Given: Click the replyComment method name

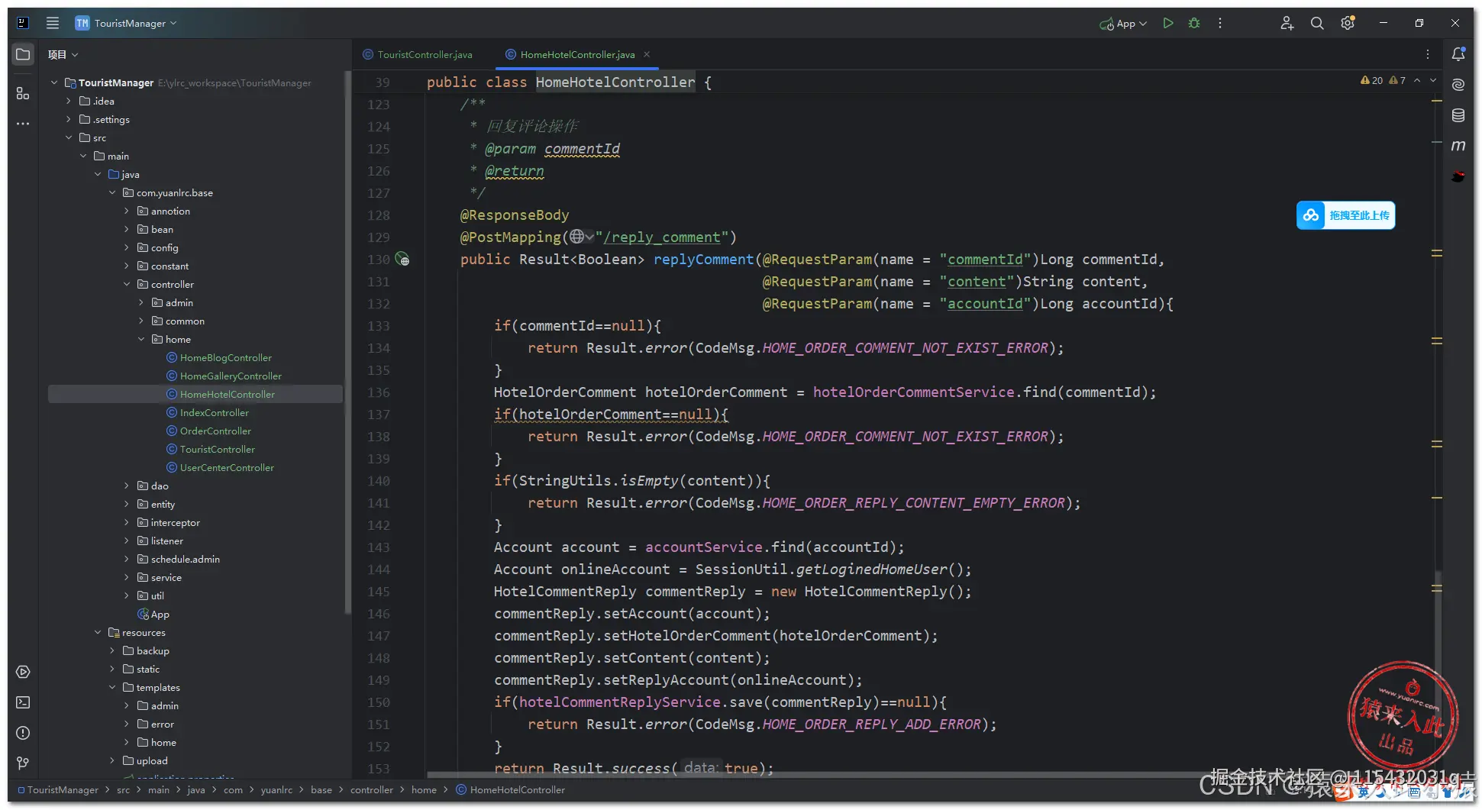Looking at the screenshot, I should [703, 260].
